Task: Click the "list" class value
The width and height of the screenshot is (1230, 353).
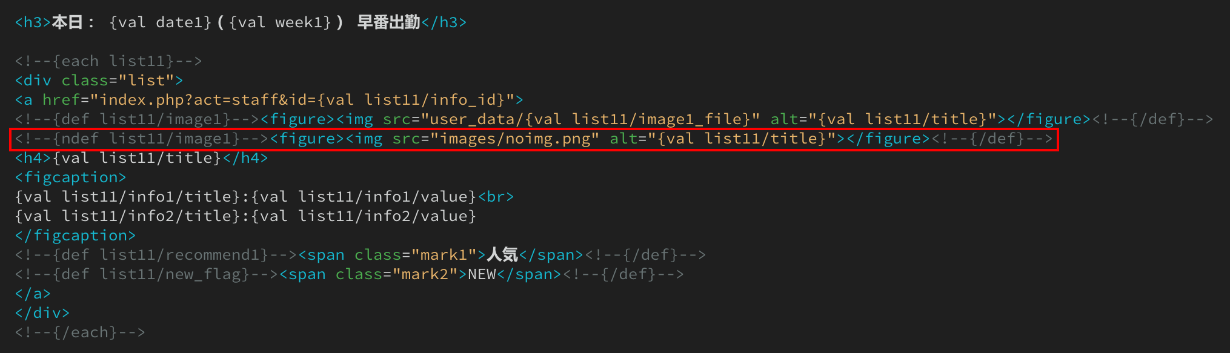Action: 147,81
